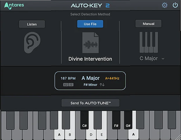Toggle the plugin power button
Screen dimensions: 181x140
coord(175,5)
